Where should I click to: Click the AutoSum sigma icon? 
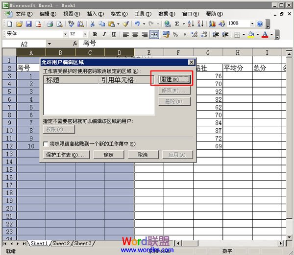pyautogui.click(x=177, y=24)
